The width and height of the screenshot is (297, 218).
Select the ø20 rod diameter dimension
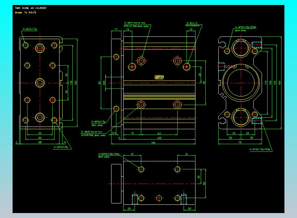[104, 83]
